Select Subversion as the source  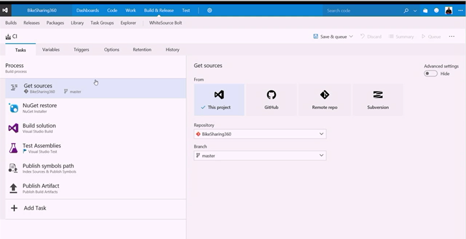(378, 99)
